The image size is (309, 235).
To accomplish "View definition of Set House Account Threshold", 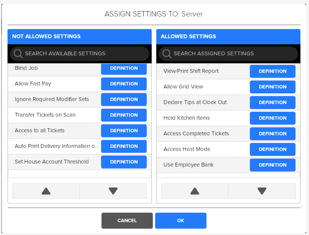I will pyautogui.click(x=123, y=162).
